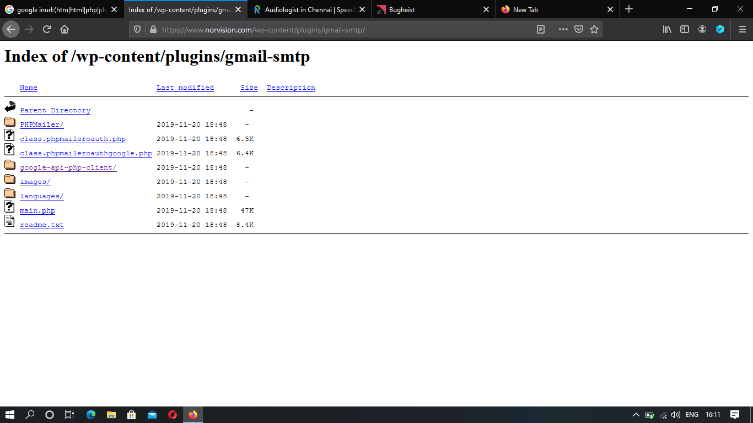Open Opera browser from taskbar
The height and width of the screenshot is (423, 753).
point(173,415)
